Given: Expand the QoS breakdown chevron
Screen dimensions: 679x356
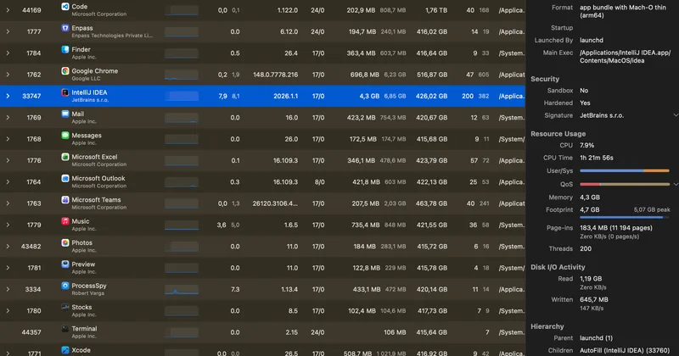Looking at the screenshot, I should (675, 184).
